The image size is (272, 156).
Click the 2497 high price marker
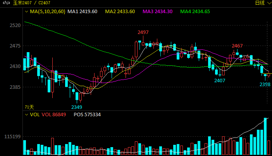point(143,32)
